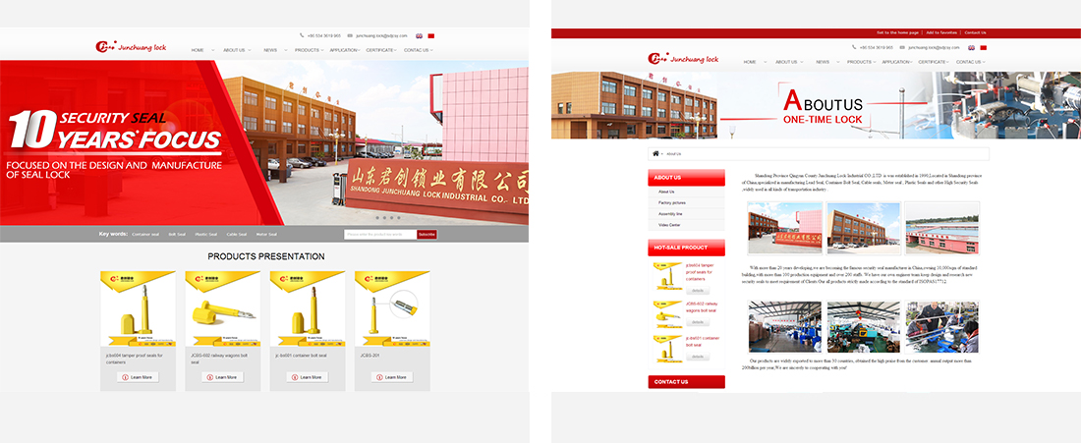1081x443 pixels.
Task: Open APPLICATION menu on home page
Action: pyautogui.click(x=343, y=50)
